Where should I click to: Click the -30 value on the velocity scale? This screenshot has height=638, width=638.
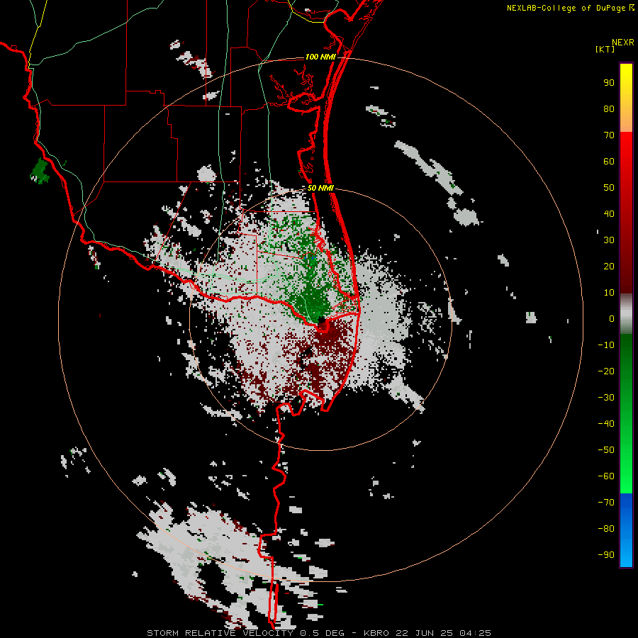[x=606, y=398]
